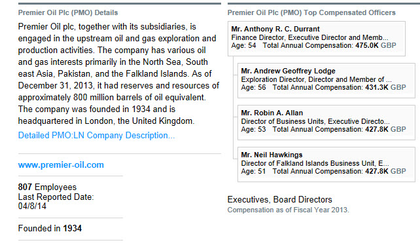Image resolution: width=420 pixels, height=251 pixels.
Task: Click Executives, Board Directors heading
Action: (279, 199)
